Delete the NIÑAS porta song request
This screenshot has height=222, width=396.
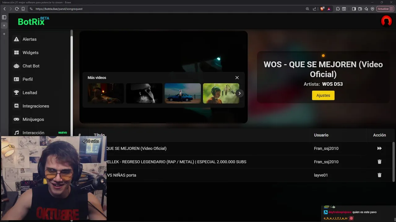[x=379, y=175]
